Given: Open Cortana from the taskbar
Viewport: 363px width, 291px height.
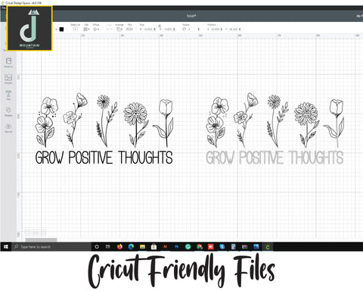Looking at the screenshot, I should [x=97, y=246].
